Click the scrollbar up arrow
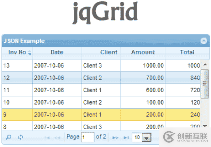The image size is (211, 147). pyautogui.click(x=205, y=64)
